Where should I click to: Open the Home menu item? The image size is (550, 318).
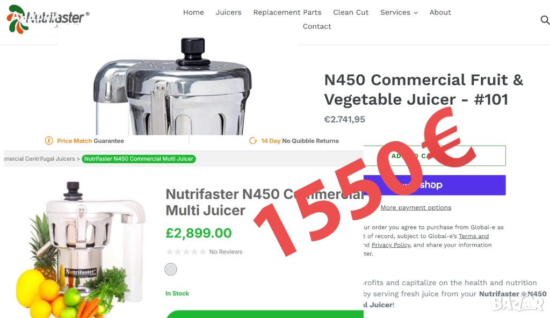click(193, 12)
